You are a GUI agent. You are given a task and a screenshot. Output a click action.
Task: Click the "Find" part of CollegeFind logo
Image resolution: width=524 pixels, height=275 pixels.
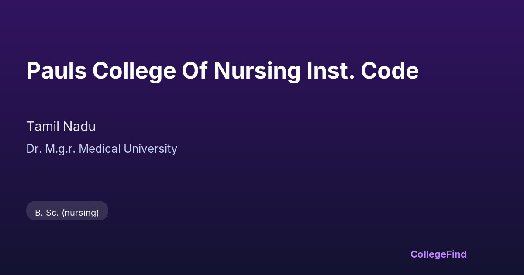tap(457, 254)
